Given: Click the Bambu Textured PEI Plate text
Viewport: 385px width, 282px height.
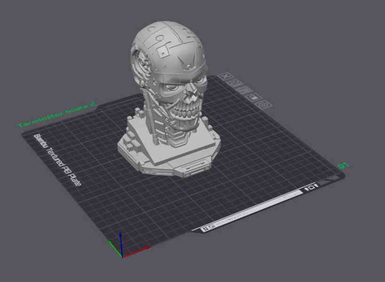Looking at the screenshot, I should 56,159.
